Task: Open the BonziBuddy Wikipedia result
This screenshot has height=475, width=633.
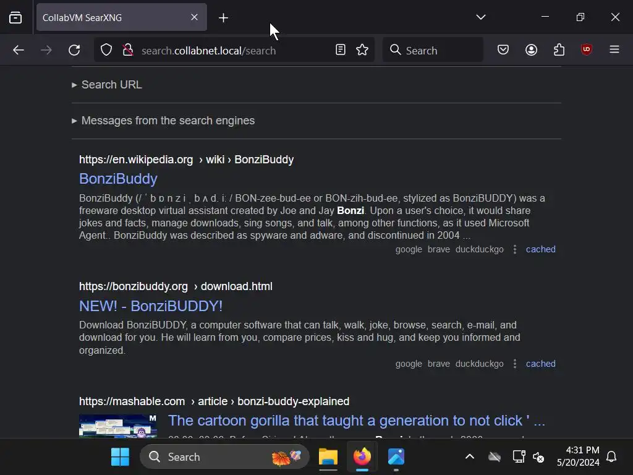Action: click(118, 179)
